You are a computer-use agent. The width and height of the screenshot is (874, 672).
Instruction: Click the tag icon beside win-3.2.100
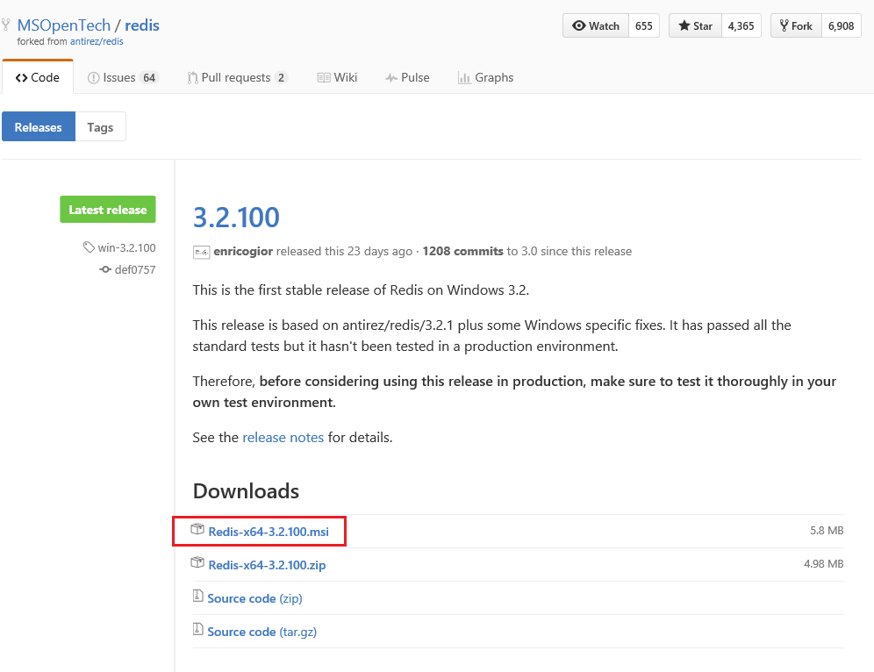pyautogui.click(x=89, y=247)
